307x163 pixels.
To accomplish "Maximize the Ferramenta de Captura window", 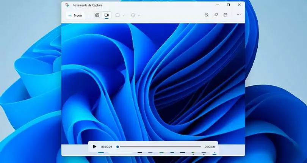I will [228, 5].
